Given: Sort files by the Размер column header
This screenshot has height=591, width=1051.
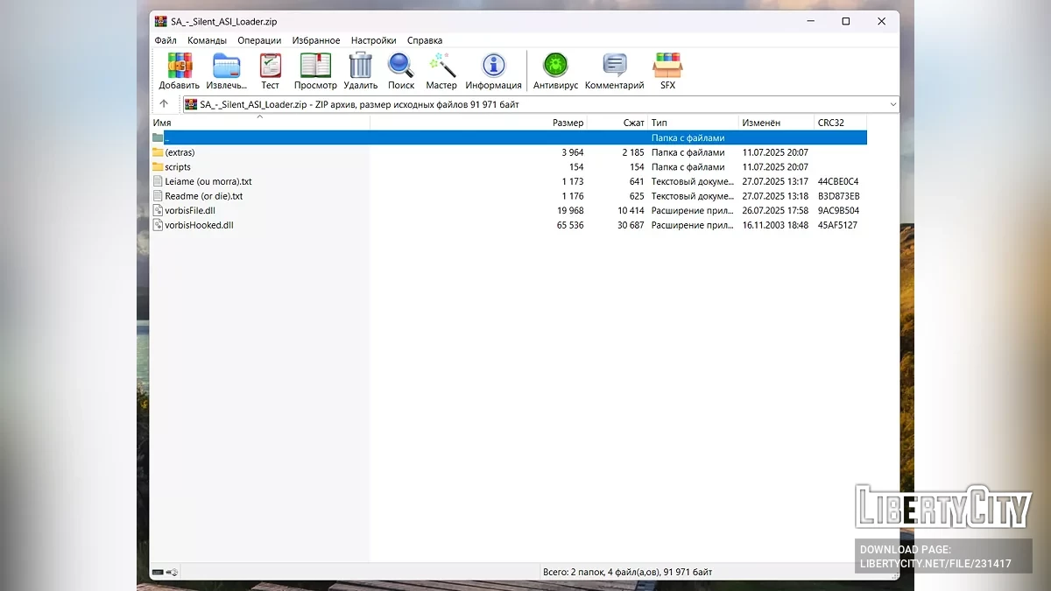Looking at the screenshot, I should [x=568, y=123].
